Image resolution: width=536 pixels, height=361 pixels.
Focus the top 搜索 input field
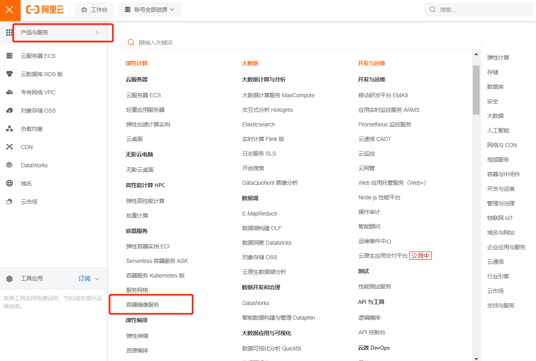[x=478, y=9]
